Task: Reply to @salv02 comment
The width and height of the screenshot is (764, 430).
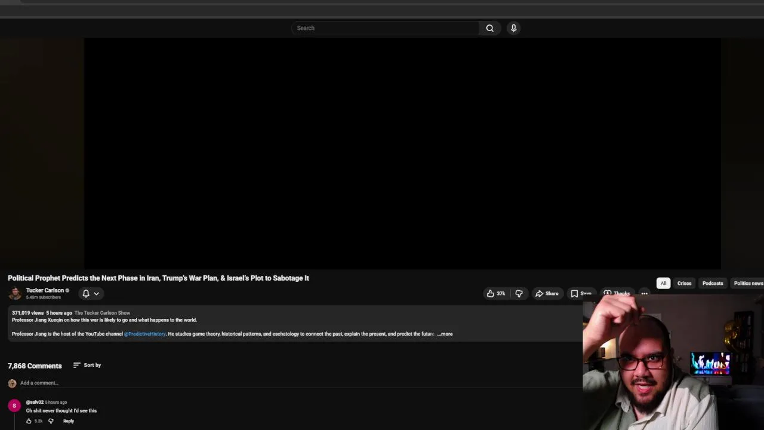Action: (69, 421)
